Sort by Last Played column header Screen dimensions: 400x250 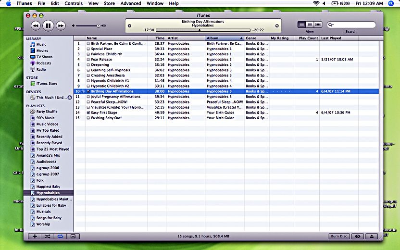coord(339,38)
